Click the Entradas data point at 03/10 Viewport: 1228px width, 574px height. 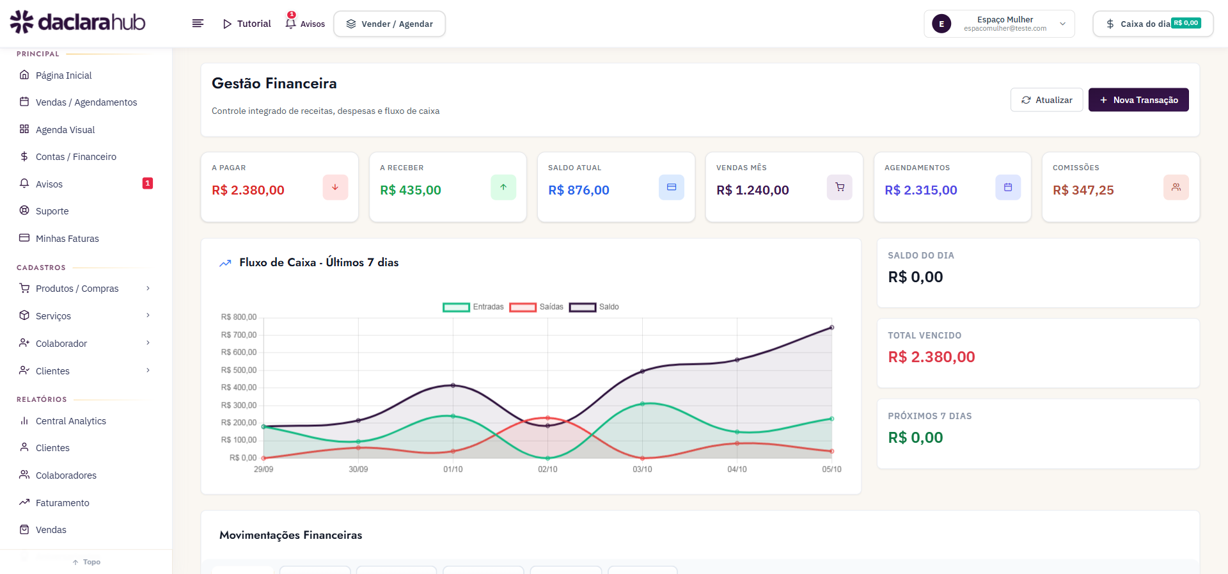click(x=642, y=404)
